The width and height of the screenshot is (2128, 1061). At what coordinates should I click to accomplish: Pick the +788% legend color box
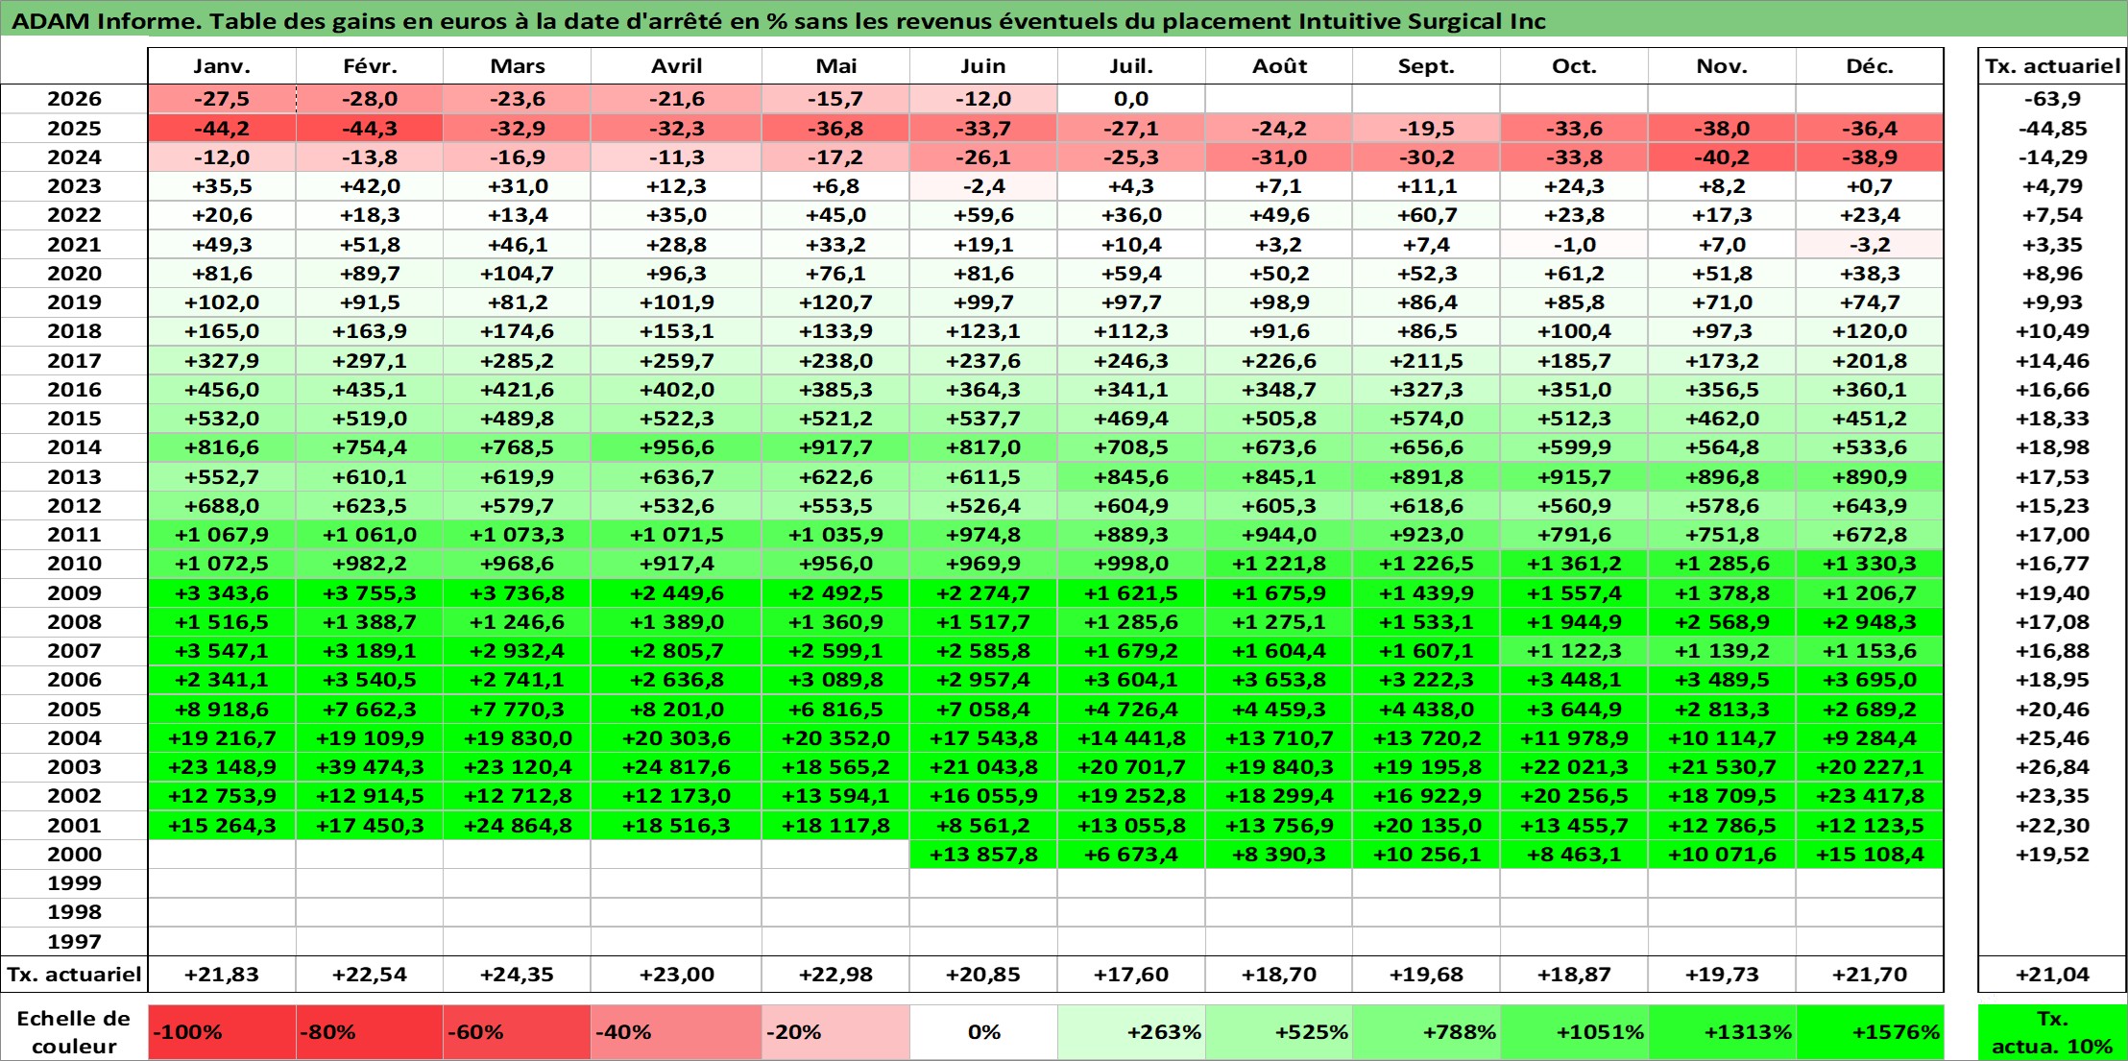1426,1032
